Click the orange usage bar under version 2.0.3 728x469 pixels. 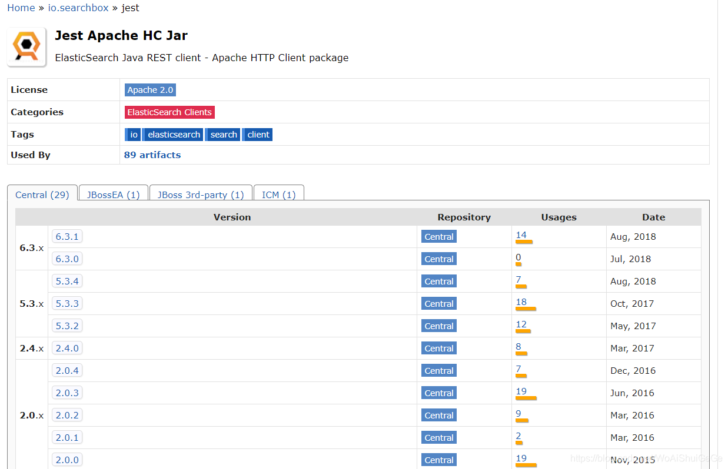526,398
